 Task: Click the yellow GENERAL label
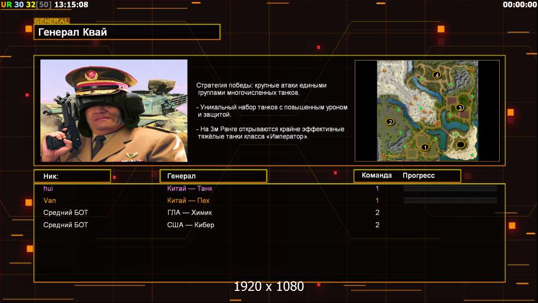[x=51, y=21]
